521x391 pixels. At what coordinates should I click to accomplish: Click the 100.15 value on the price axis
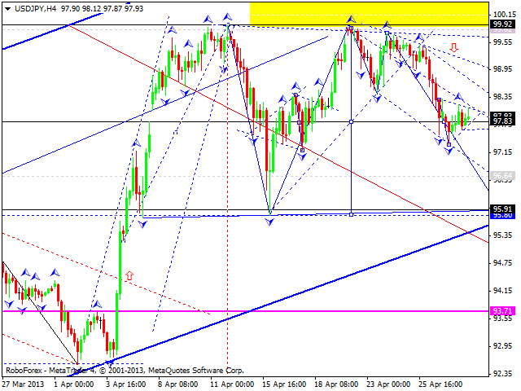click(x=502, y=14)
